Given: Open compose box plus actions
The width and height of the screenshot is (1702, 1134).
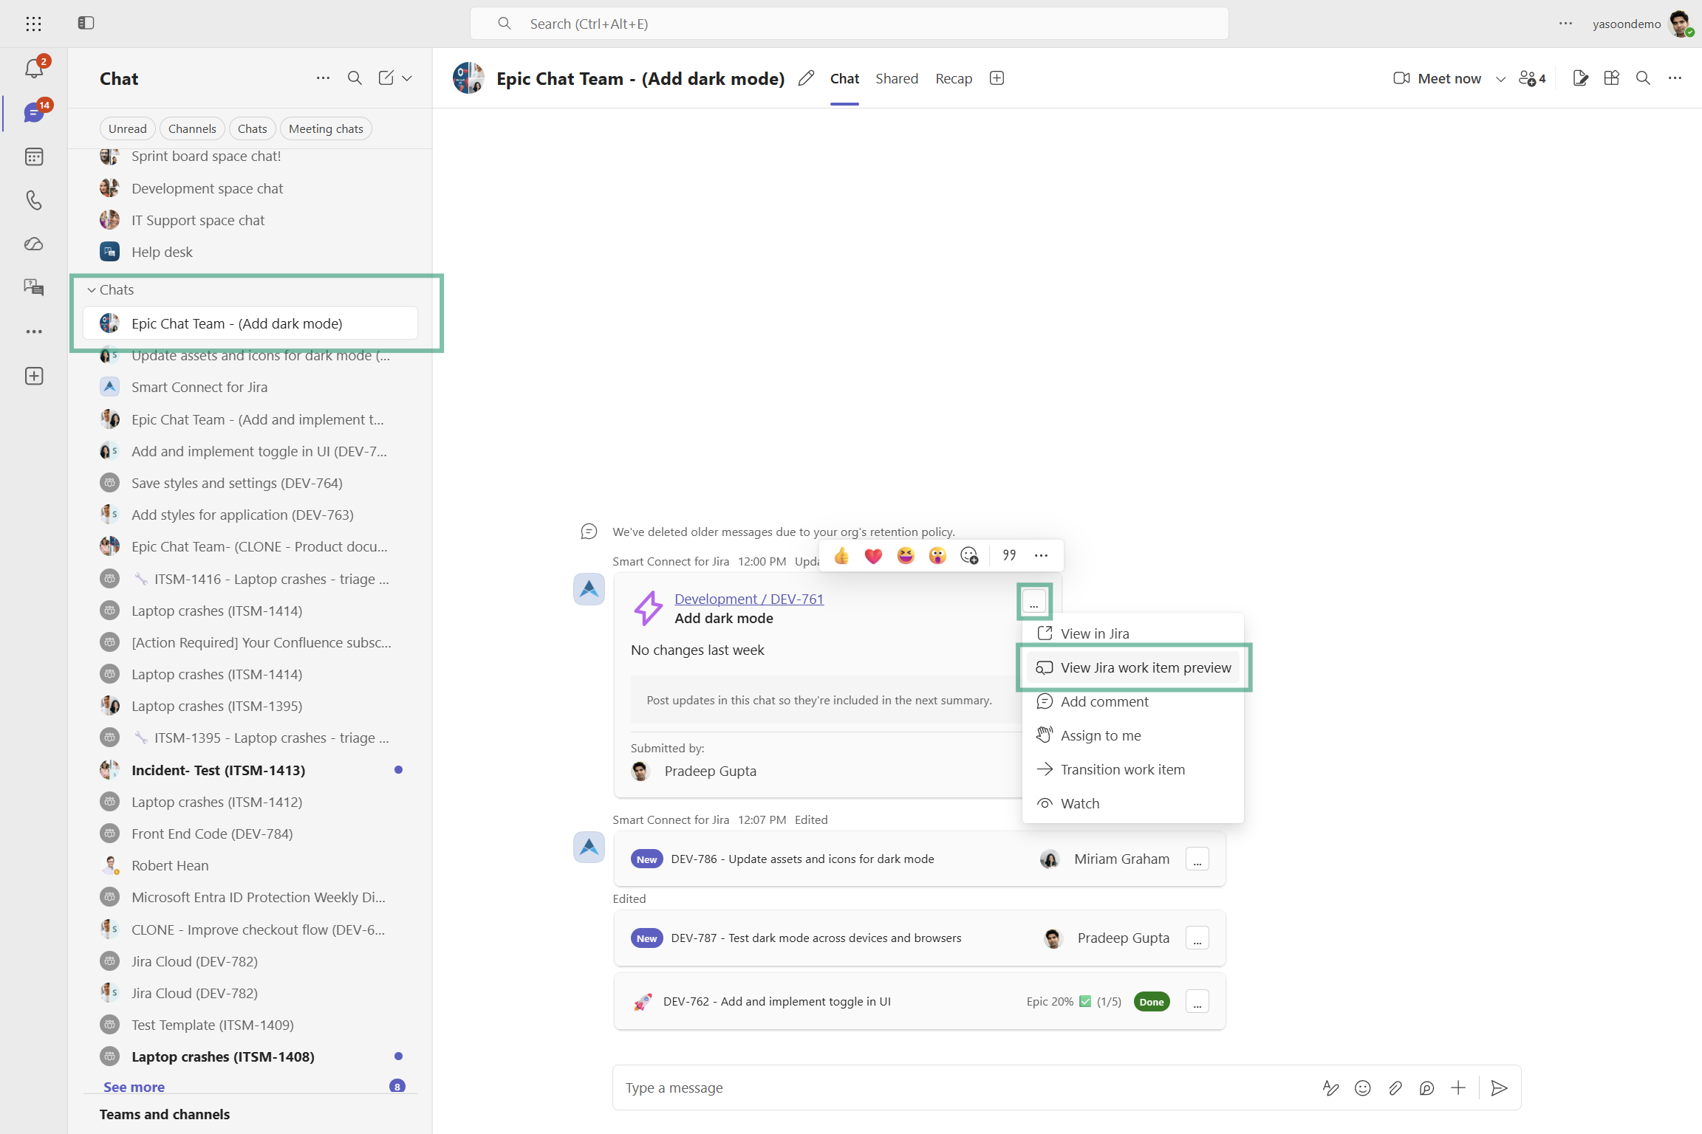Looking at the screenshot, I should coord(1458,1088).
